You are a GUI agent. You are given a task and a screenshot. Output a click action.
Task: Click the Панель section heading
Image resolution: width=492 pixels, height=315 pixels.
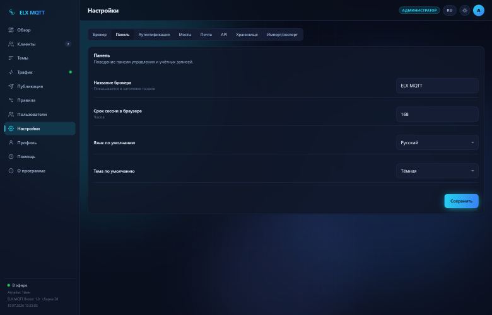coord(102,55)
